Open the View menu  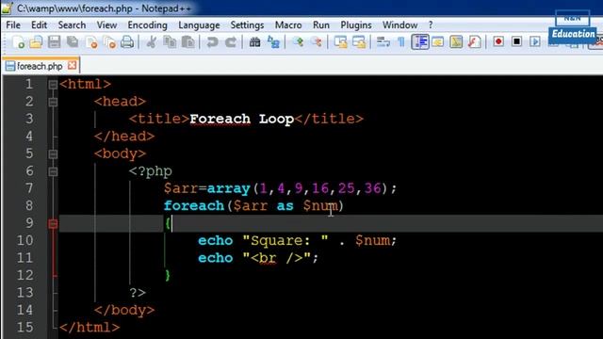pos(106,25)
